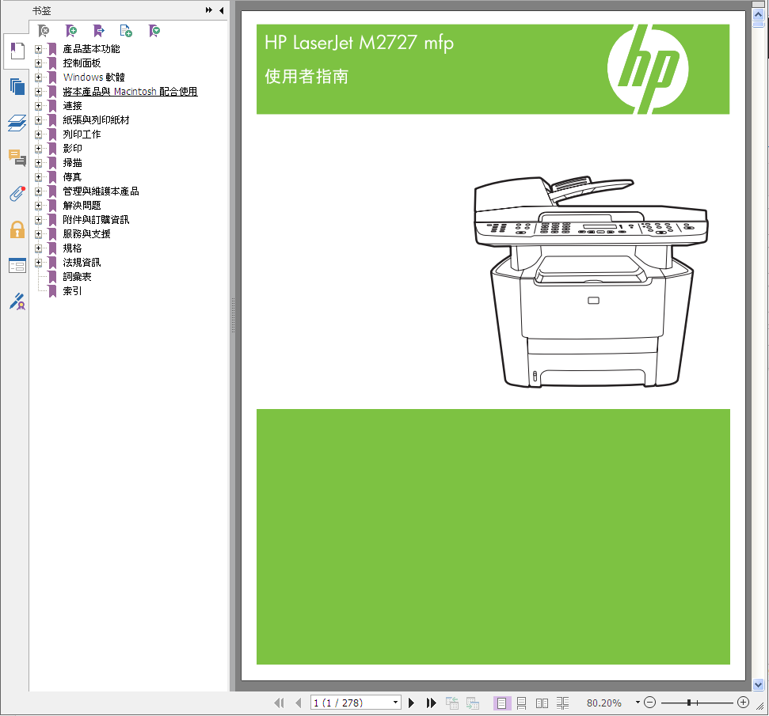Open the Attachments paperclip panel icon
Image resolution: width=769 pixels, height=716 pixels.
[x=17, y=194]
